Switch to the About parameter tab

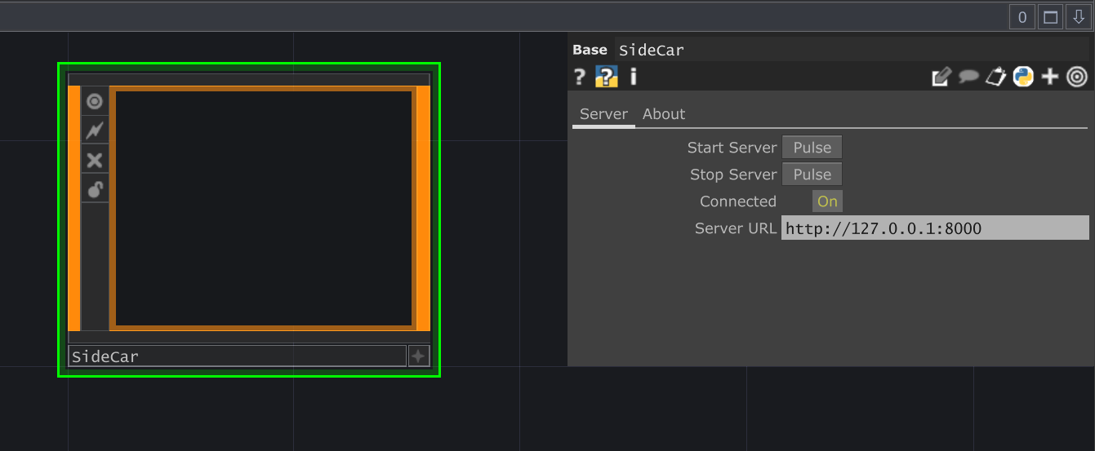click(664, 114)
